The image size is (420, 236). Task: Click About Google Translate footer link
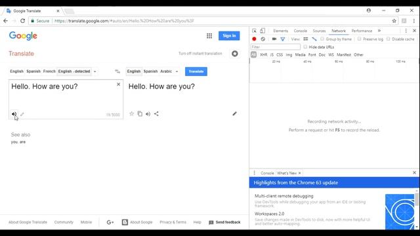tap(28, 222)
